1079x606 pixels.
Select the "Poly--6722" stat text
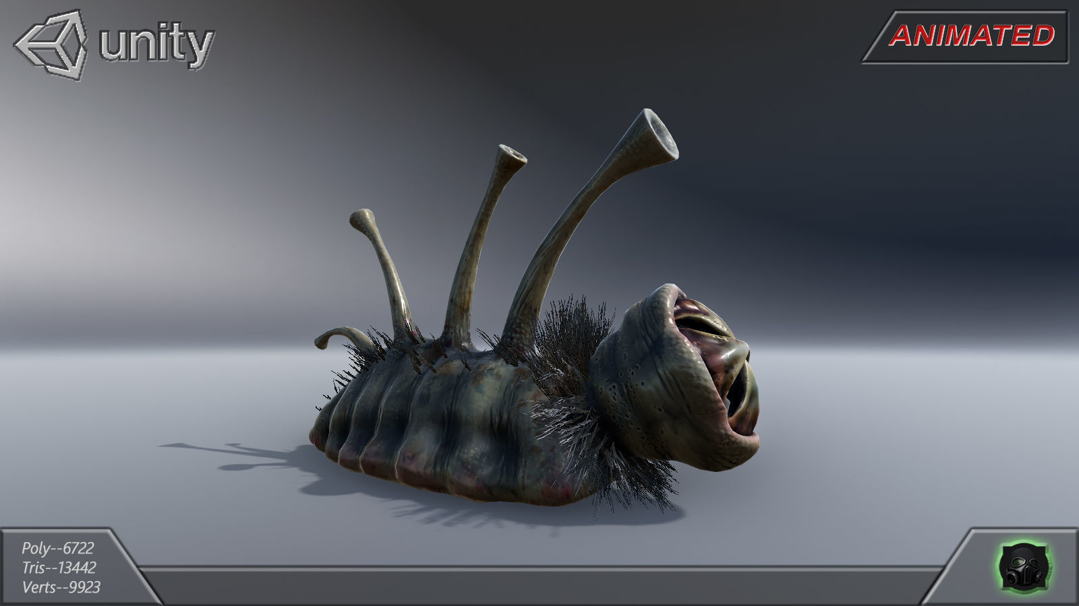pos(57,548)
